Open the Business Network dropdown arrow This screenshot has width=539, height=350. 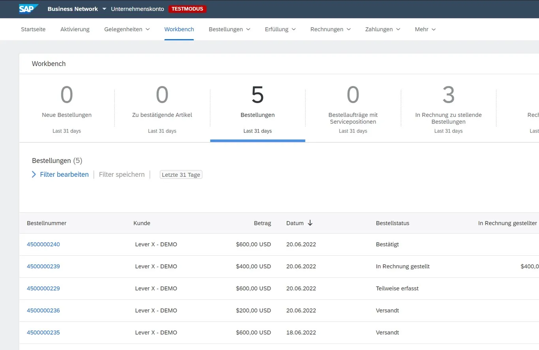pos(104,9)
